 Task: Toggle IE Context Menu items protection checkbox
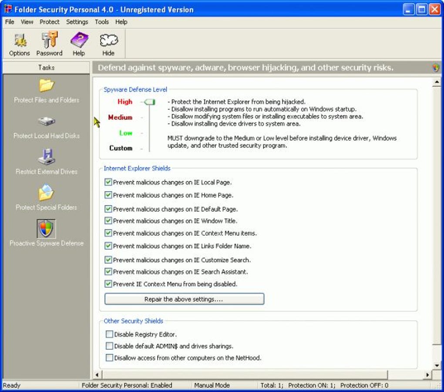pyautogui.click(x=108, y=233)
